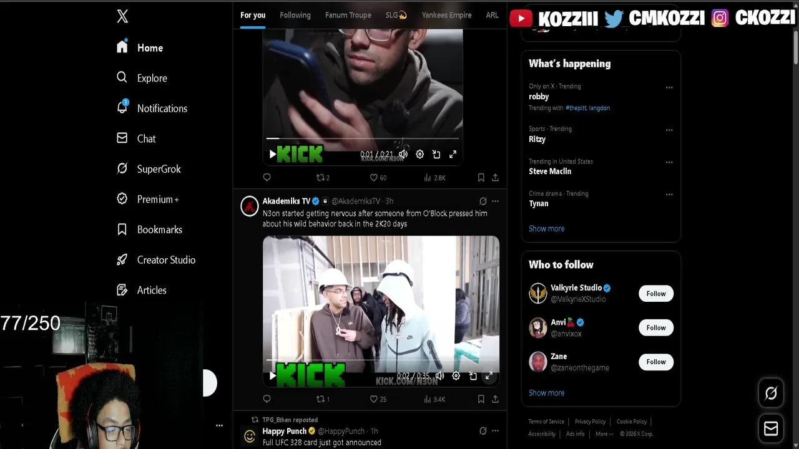Switch to the ARL tab
This screenshot has width=799, height=449.
[x=492, y=15]
